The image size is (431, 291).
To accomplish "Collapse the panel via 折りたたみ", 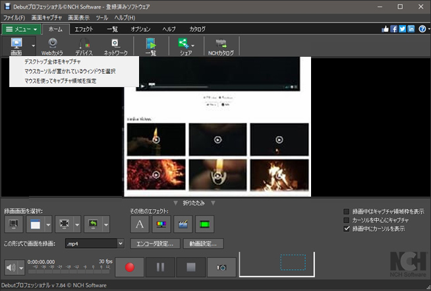I will tap(194, 203).
